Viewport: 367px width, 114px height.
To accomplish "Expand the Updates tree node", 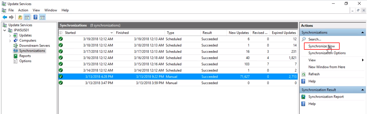I will coord(10,35).
